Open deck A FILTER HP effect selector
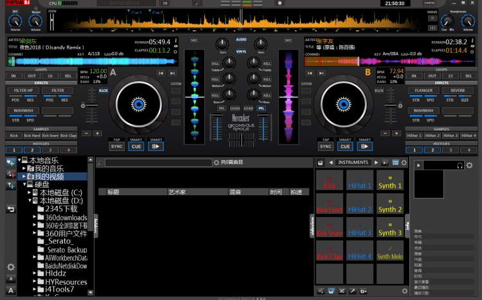 23,91
